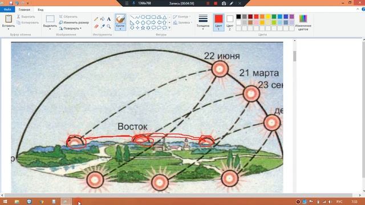
Task: Select Цвет 2 background color box
Action: point(230,22)
